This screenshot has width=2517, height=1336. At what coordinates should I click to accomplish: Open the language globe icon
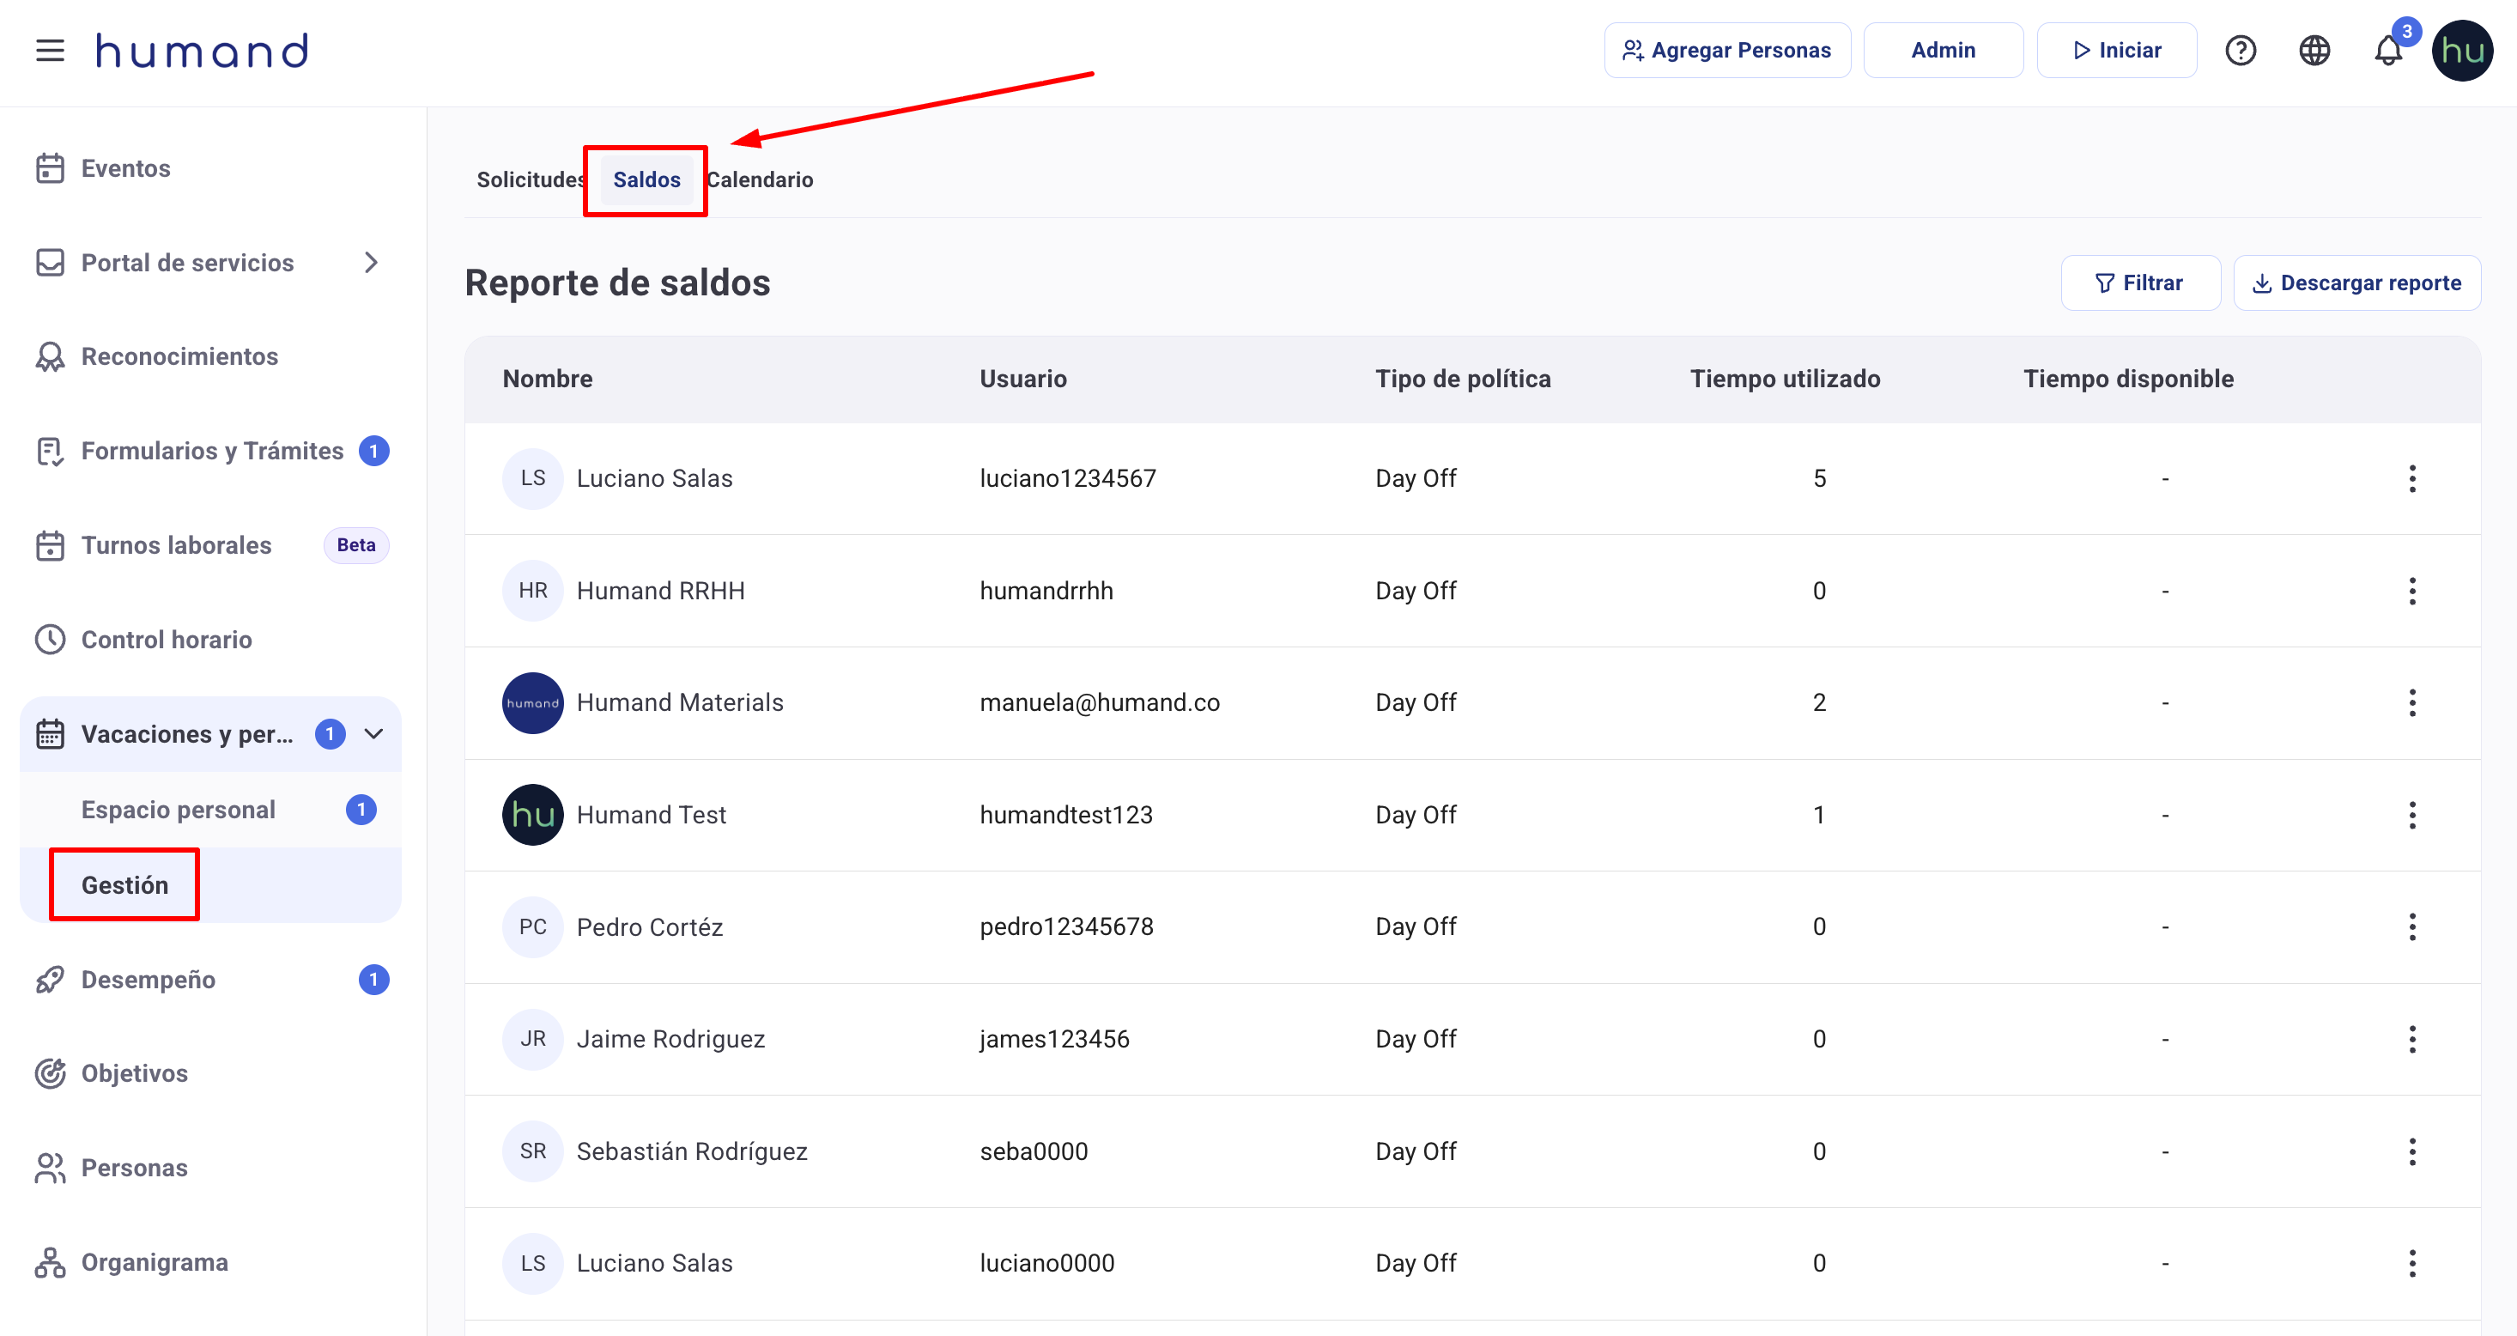click(x=2314, y=51)
